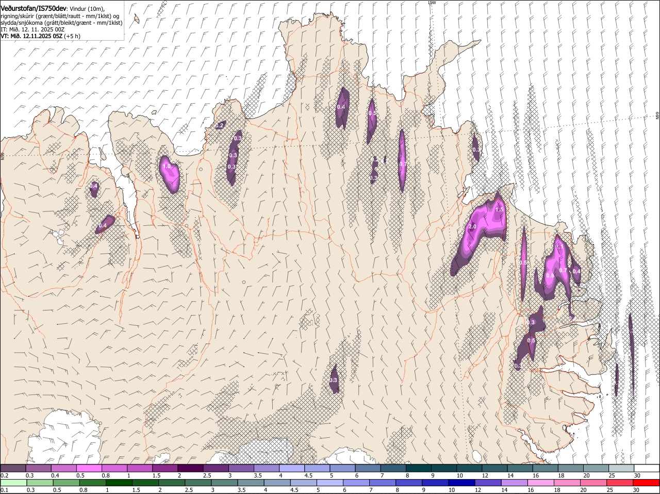Click the slydda/snjókoma legend description line
660x494 pixels.
[61, 23]
